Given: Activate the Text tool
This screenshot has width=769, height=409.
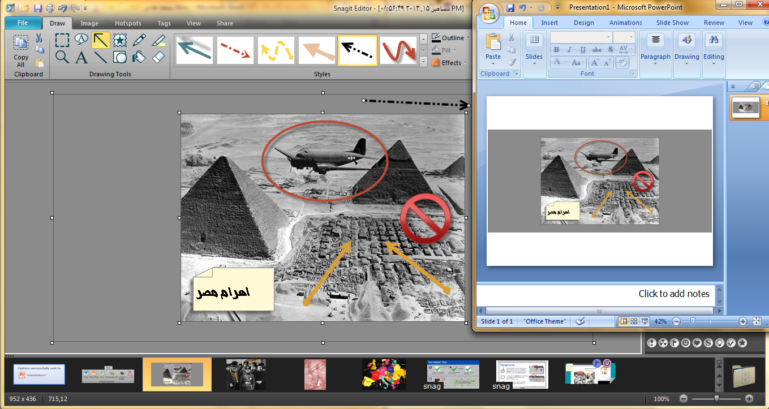Looking at the screenshot, I should click(x=82, y=57).
